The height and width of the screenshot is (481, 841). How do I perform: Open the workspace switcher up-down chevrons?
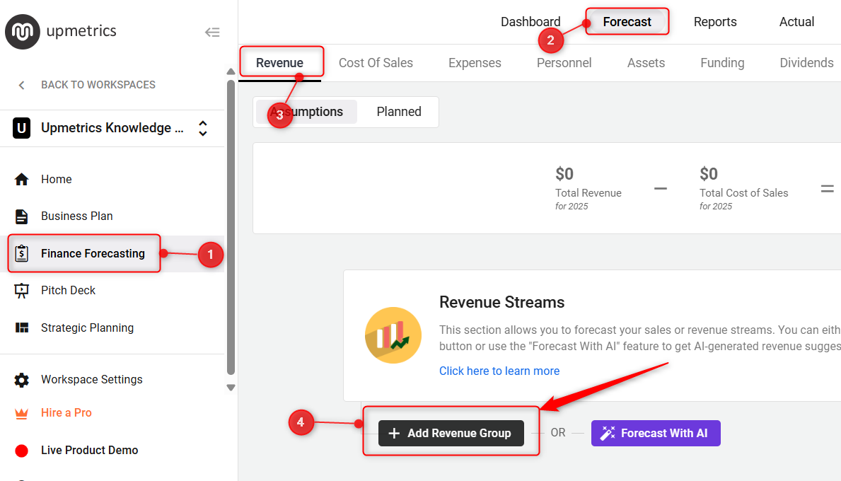click(203, 128)
